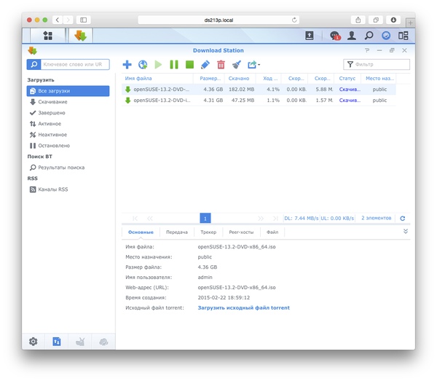Screen dimensions: 437x381
Task: Open Результаты поиска under Поиск BT
Action: 68,168
